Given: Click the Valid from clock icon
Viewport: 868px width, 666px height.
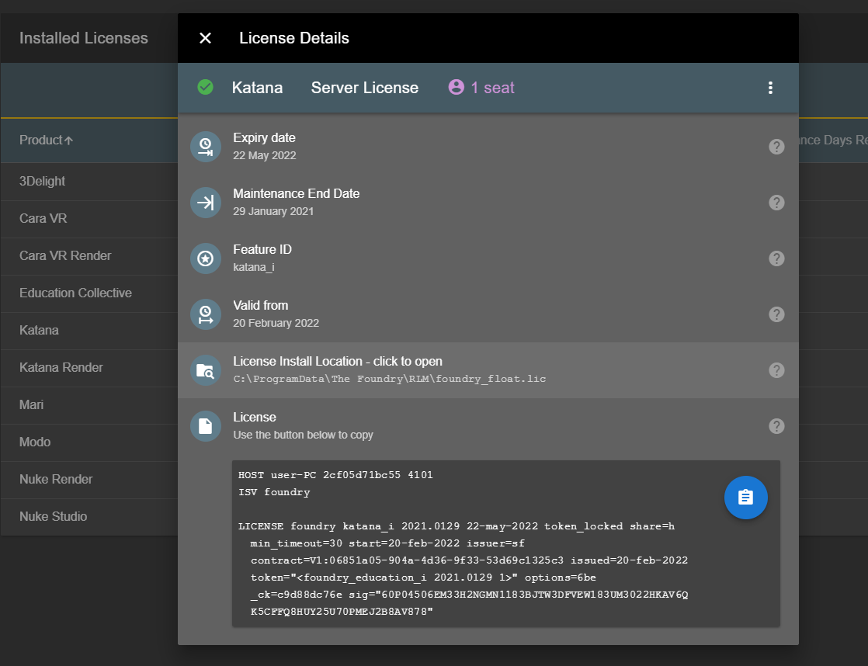Looking at the screenshot, I should [x=206, y=314].
